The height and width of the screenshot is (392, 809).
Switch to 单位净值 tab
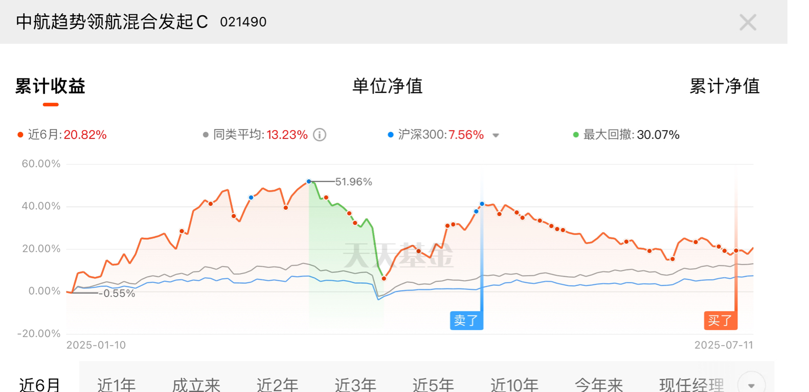[388, 86]
